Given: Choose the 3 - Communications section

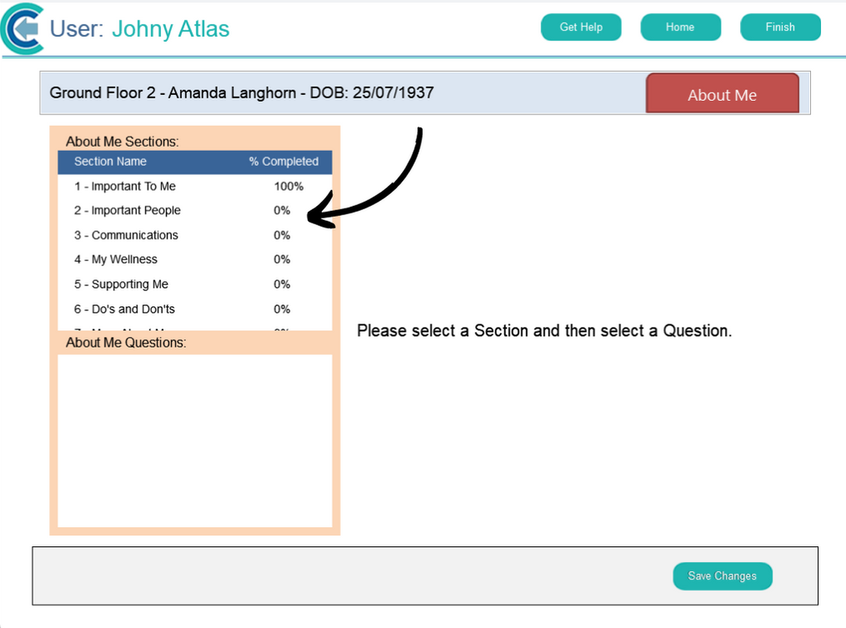Looking at the screenshot, I should (126, 235).
